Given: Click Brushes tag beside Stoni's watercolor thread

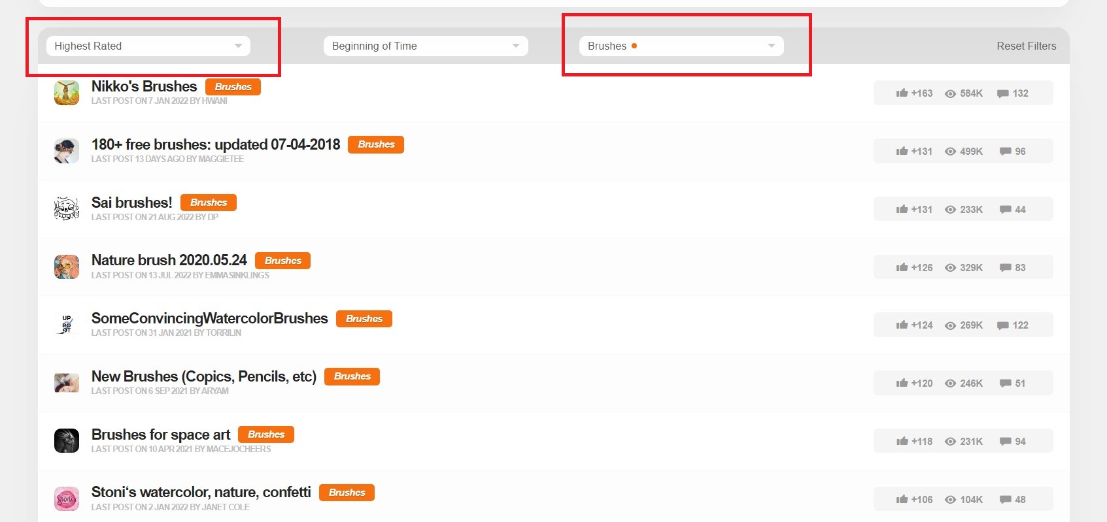Looking at the screenshot, I should [347, 493].
